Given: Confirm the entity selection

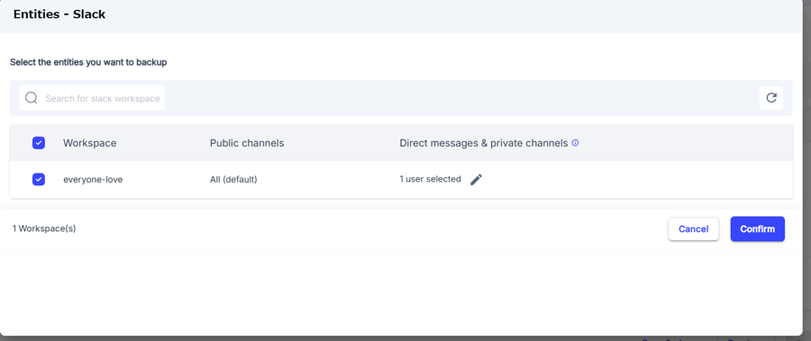Looking at the screenshot, I should click(757, 229).
